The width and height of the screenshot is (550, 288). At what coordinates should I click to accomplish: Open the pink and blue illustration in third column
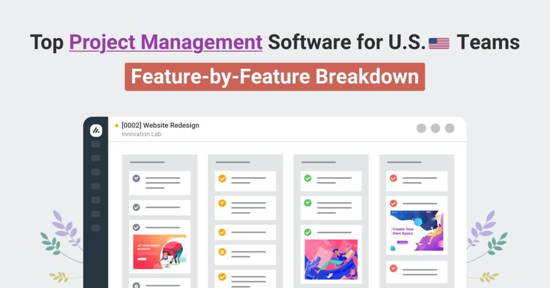pos(331,260)
